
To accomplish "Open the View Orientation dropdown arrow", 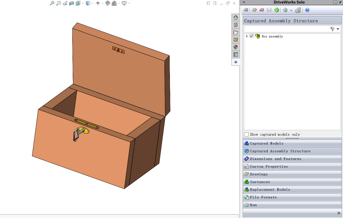I will tap(83, 3).
